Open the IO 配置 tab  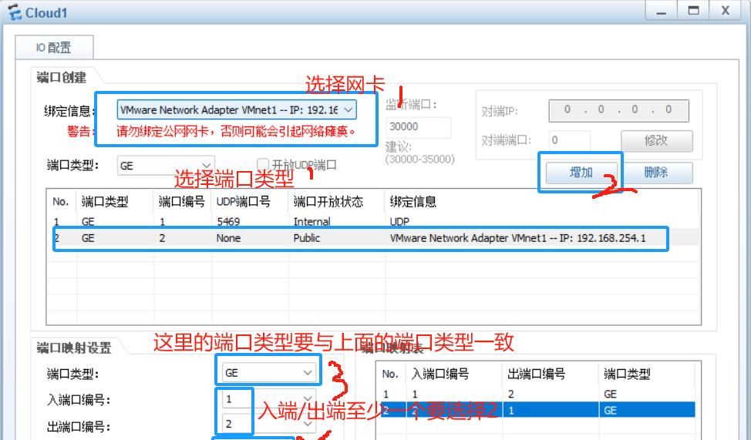[54, 48]
